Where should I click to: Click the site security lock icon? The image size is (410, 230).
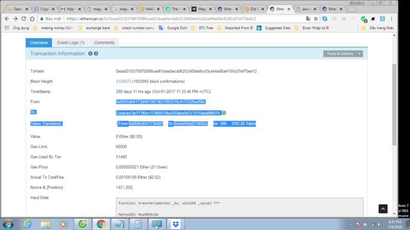coord(42,19)
